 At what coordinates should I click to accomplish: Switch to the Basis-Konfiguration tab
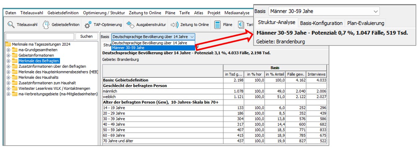coord(321,23)
